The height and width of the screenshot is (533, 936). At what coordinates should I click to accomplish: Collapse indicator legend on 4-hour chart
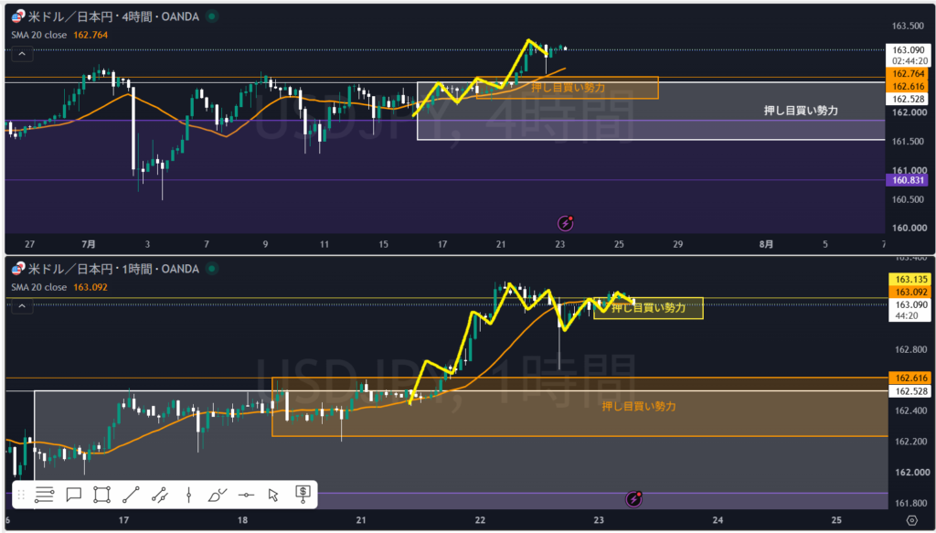(x=22, y=54)
